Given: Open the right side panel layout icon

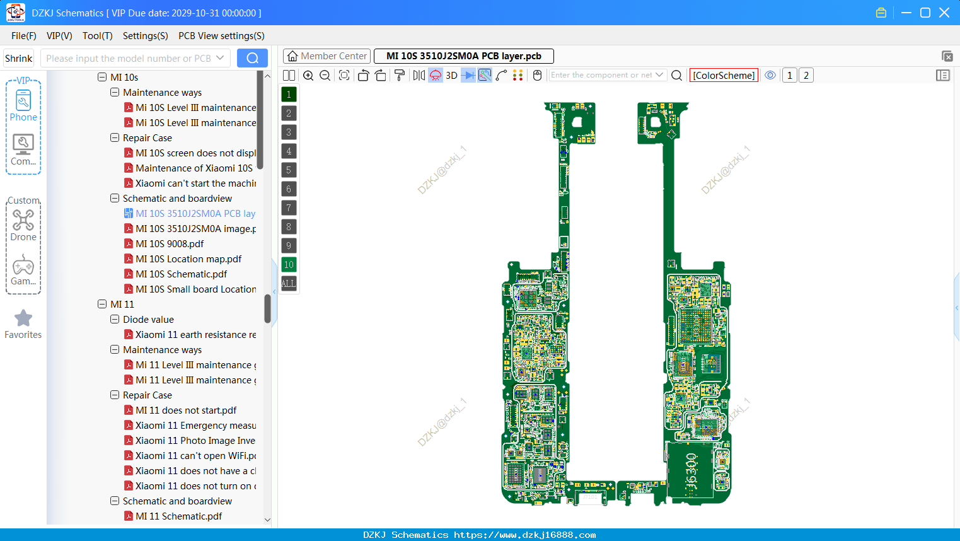Looking at the screenshot, I should point(943,75).
